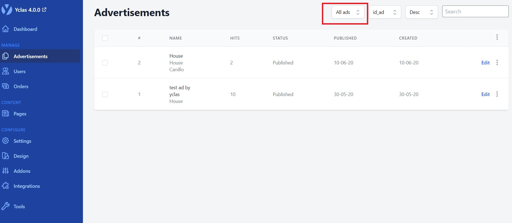
Task: Open the Integrations section
Action: pos(27,186)
